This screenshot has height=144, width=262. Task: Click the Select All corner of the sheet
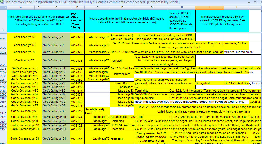[x=3, y=7]
